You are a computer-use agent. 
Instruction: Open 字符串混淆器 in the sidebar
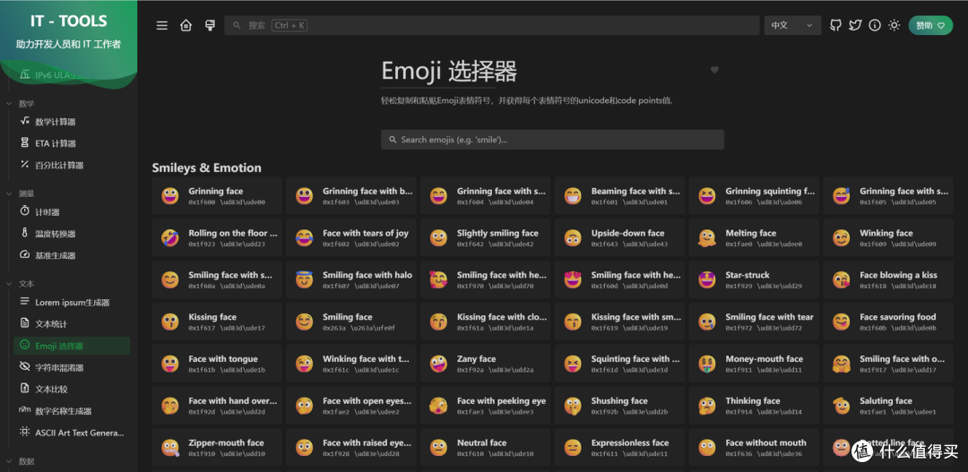(72, 368)
